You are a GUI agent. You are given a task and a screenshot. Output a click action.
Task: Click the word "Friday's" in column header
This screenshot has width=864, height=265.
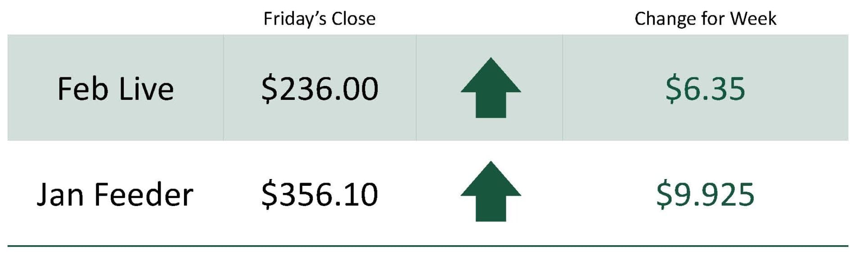pyautogui.click(x=294, y=19)
